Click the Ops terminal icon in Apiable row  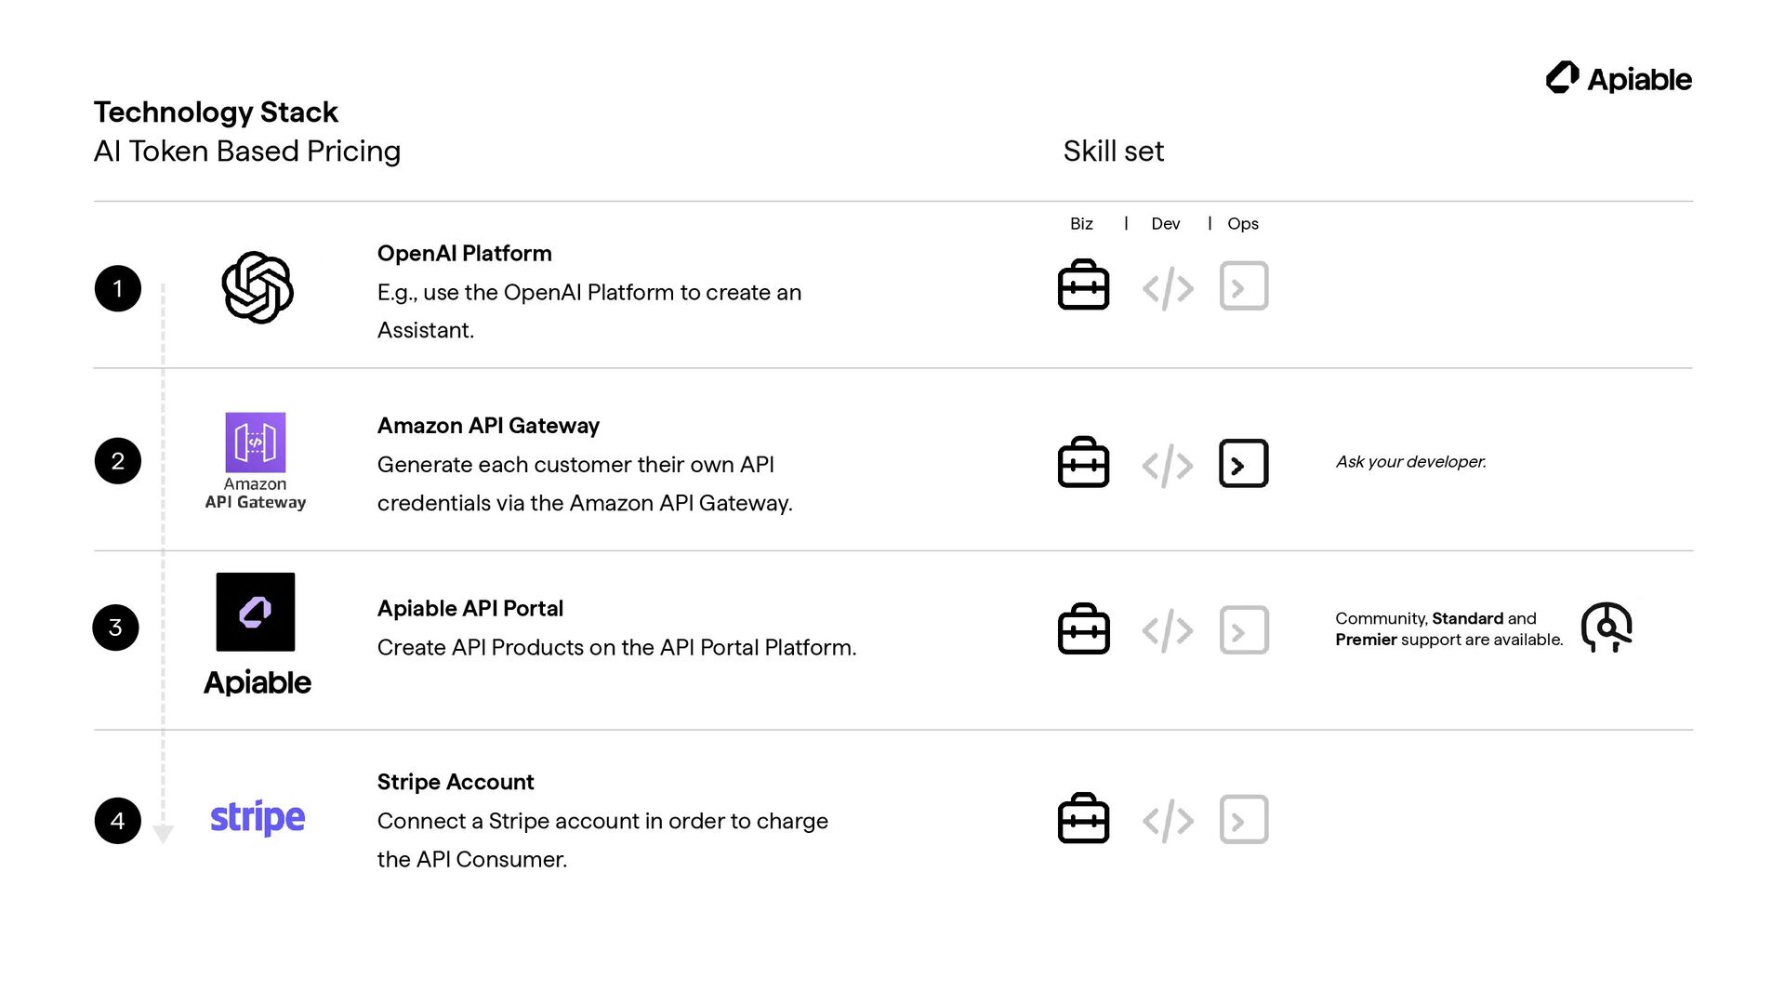1243,630
